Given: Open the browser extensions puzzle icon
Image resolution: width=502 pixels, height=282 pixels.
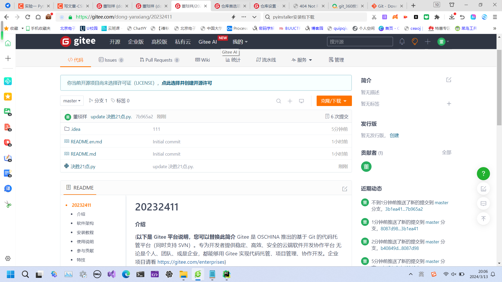Looking at the screenshot, I should [437, 17].
